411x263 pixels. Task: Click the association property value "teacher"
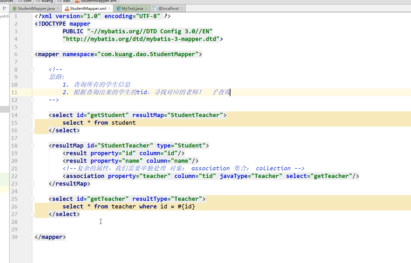(155, 176)
